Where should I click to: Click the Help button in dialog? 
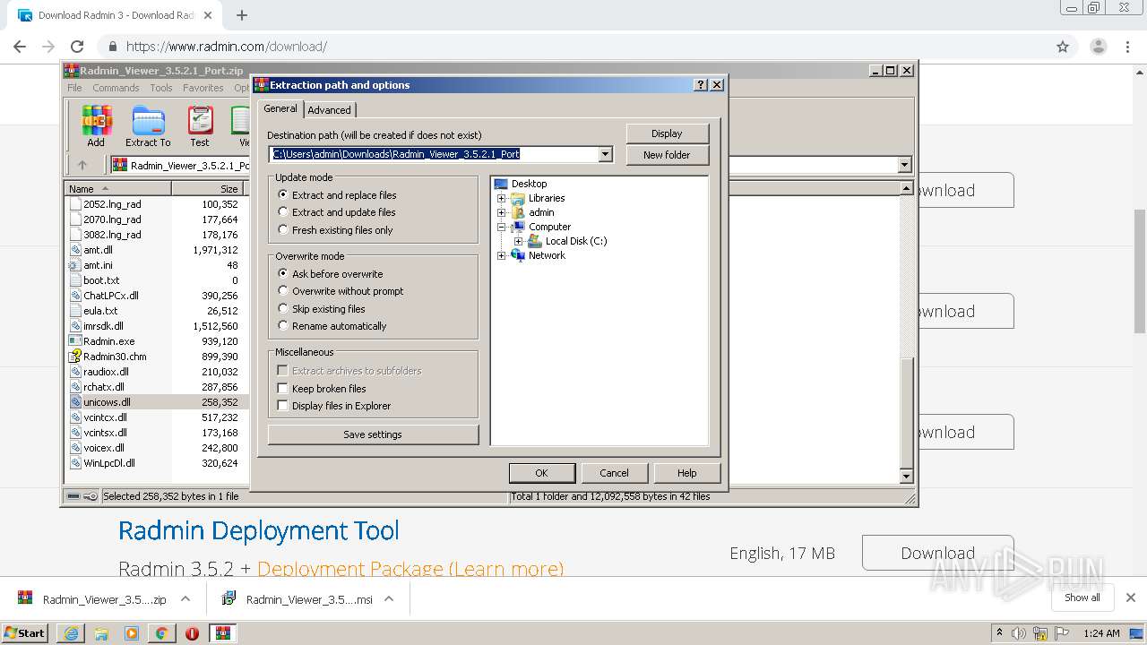point(686,473)
